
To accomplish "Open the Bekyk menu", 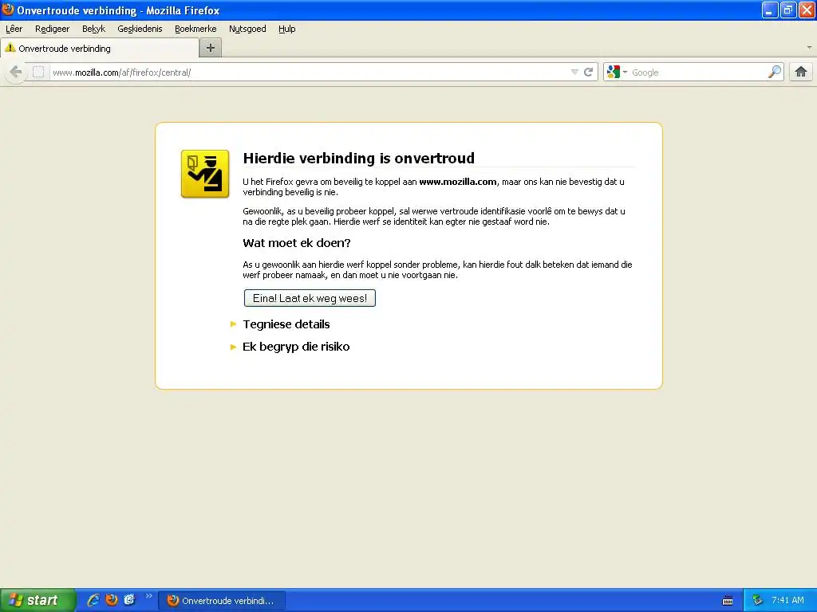I will point(94,29).
